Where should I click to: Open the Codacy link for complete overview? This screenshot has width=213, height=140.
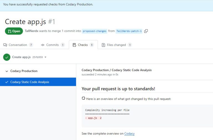[x=129, y=134]
